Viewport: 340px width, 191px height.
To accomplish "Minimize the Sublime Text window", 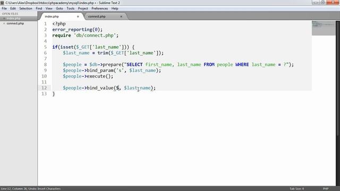I will pyautogui.click(x=316, y=2).
